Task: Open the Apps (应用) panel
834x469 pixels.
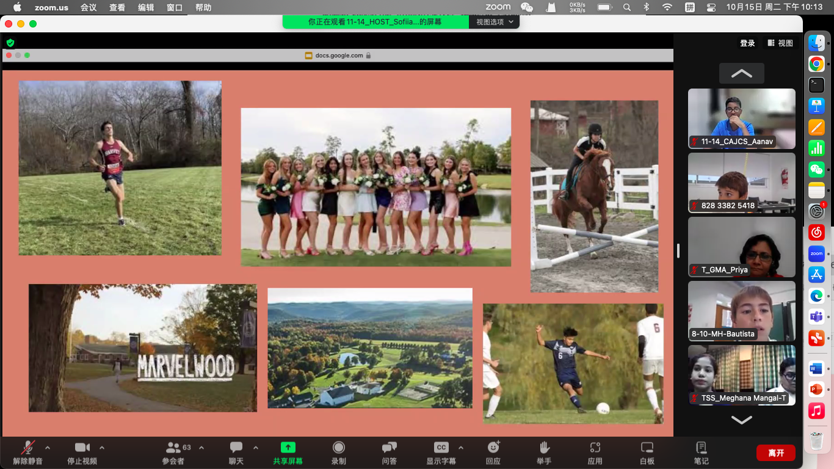Action: coord(595,448)
